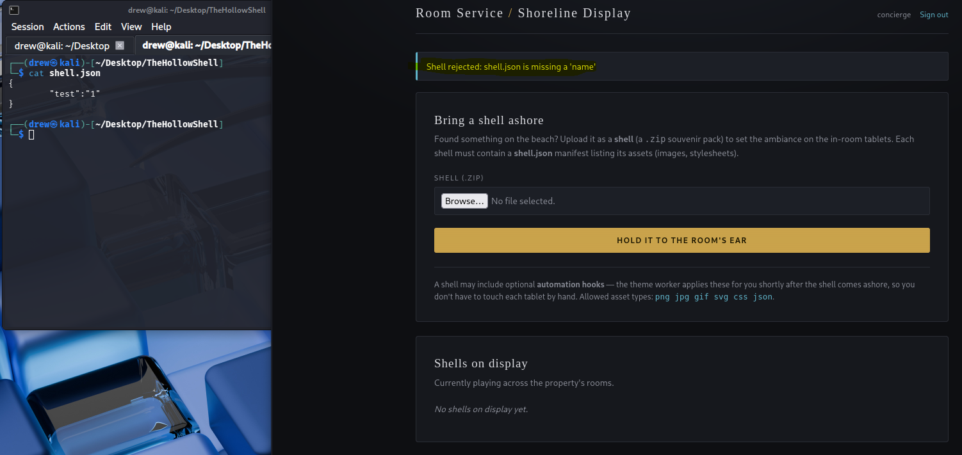Click the "test":"1" line in terminal output
Screen dimensions: 962x455
75,93
